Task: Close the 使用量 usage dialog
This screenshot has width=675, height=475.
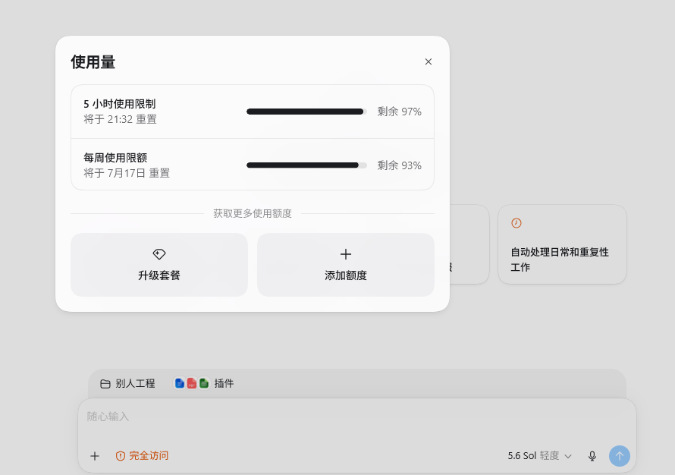Action: pos(428,61)
